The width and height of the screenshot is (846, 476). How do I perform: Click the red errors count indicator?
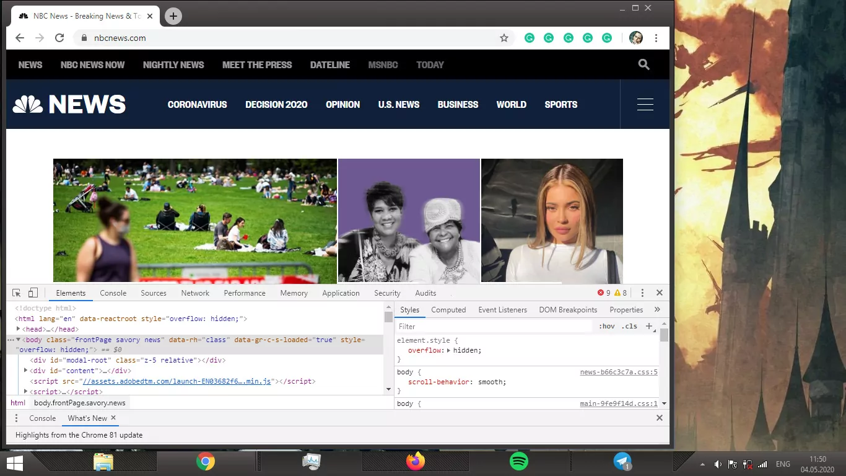tap(604, 293)
